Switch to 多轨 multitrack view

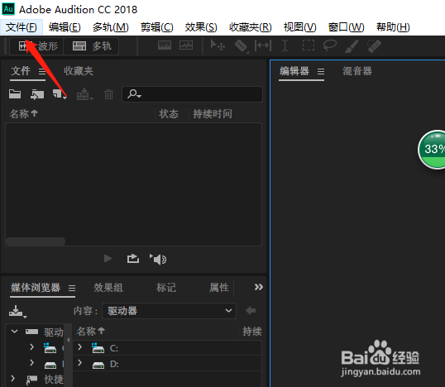tap(91, 46)
